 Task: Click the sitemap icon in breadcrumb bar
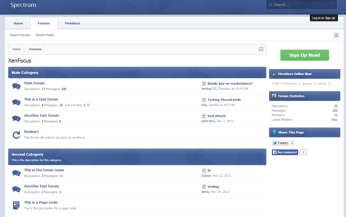[261, 49]
